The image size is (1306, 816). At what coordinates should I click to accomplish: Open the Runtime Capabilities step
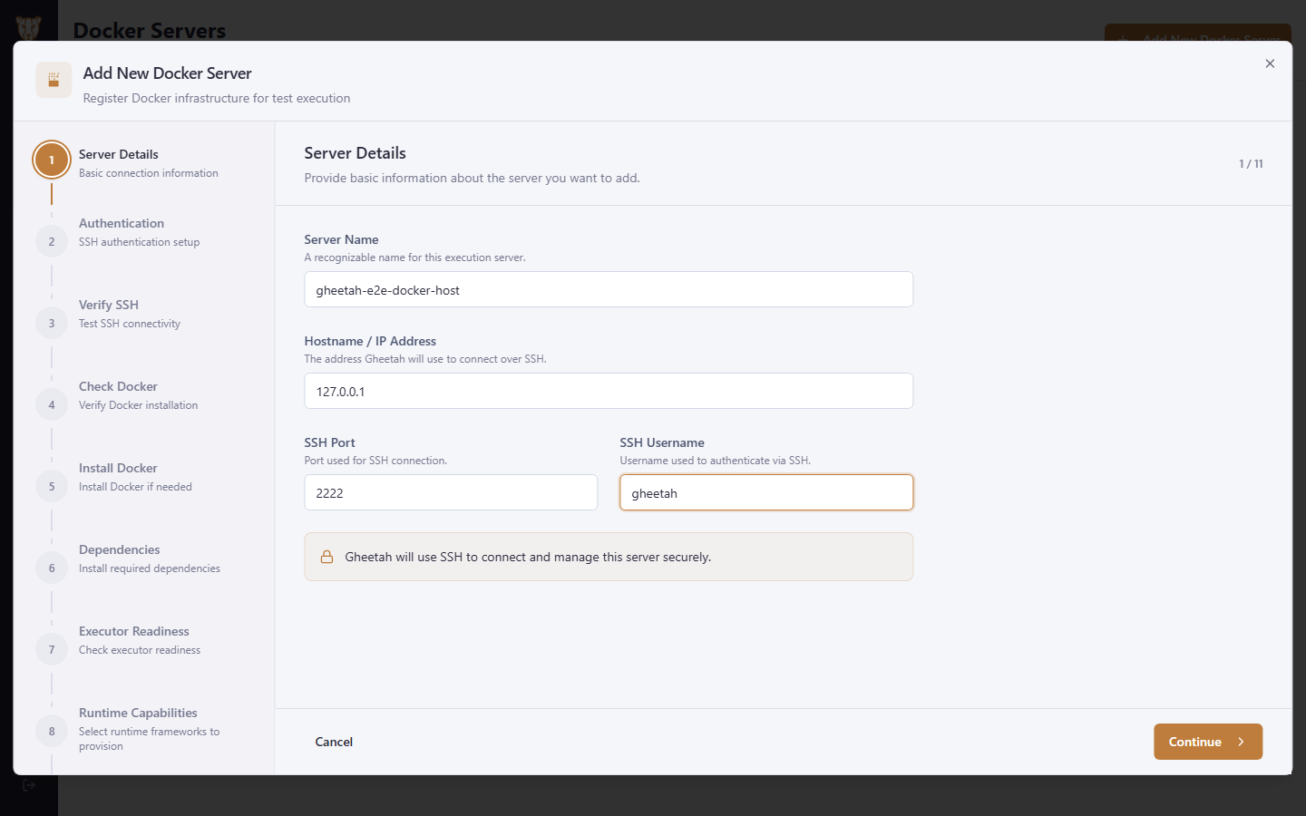[138, 713]
